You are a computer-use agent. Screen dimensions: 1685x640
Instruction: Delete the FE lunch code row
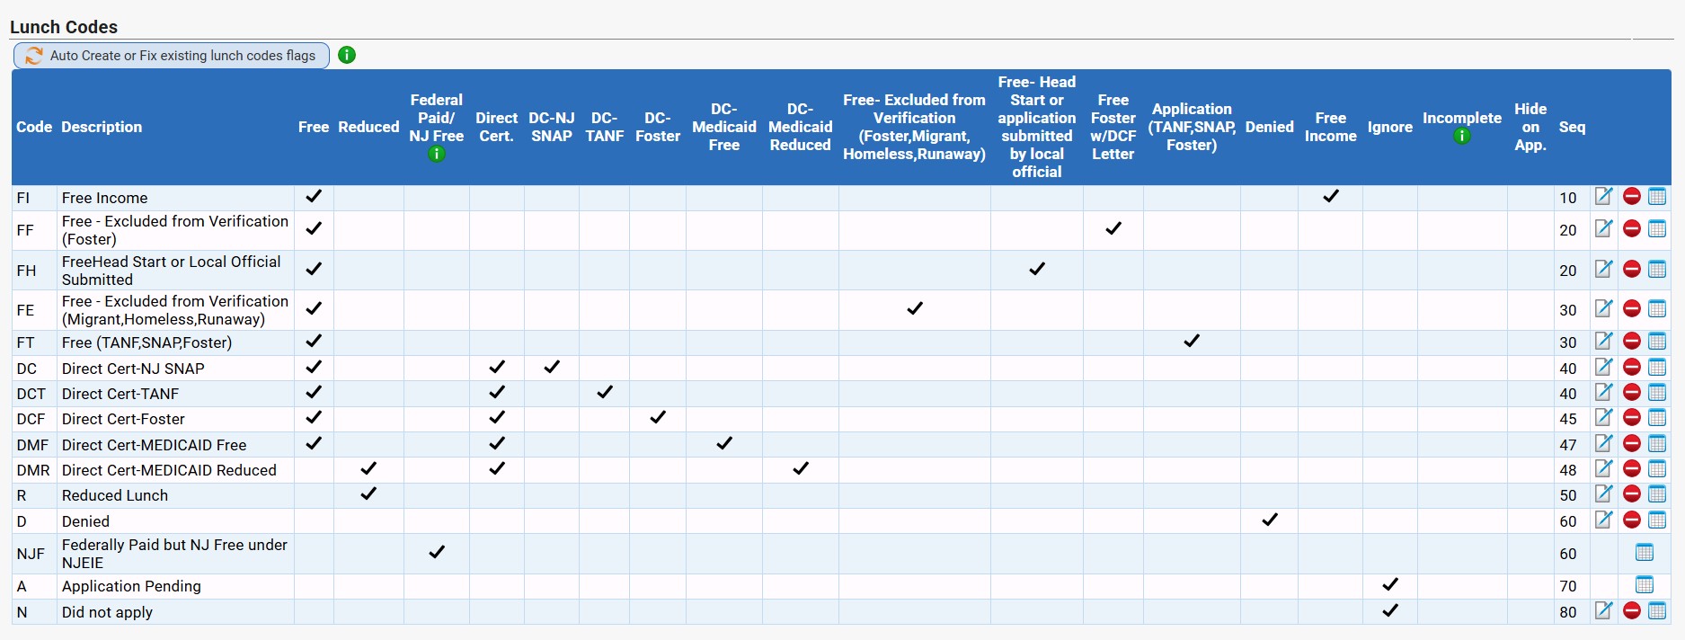(x=1632, y=309)
